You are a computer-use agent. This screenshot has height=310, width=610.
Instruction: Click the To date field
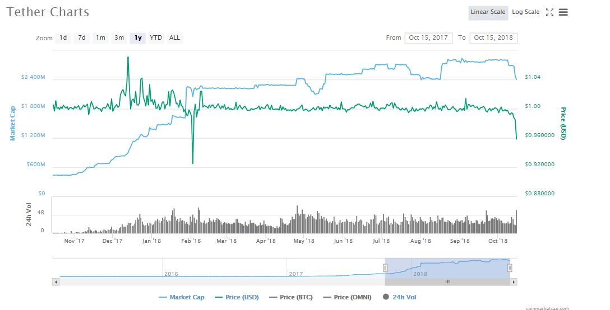pos(493,38)
